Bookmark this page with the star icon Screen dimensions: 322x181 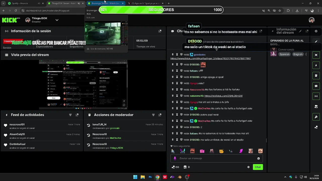[280, 11]
